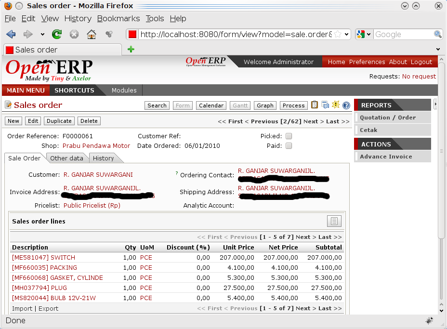Click the Stop loading icon
This screenshot has height=329, width=447.
click(x=74, y=35)
